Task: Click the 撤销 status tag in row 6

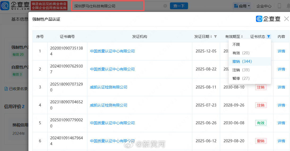Action: [x=261, y=141]
